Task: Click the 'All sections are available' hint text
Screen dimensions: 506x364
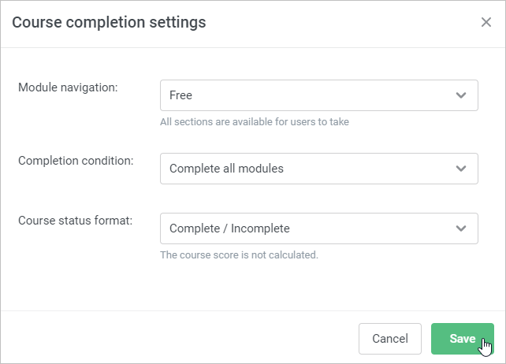Action: click(x=255, y=121)
